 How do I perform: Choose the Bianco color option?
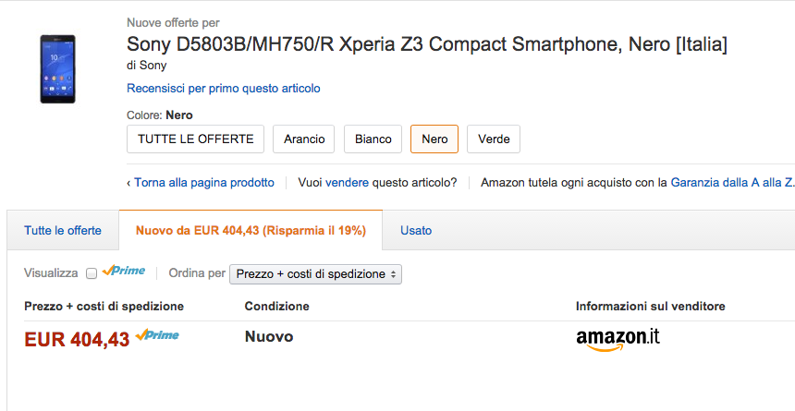click(x=373, y=139)
